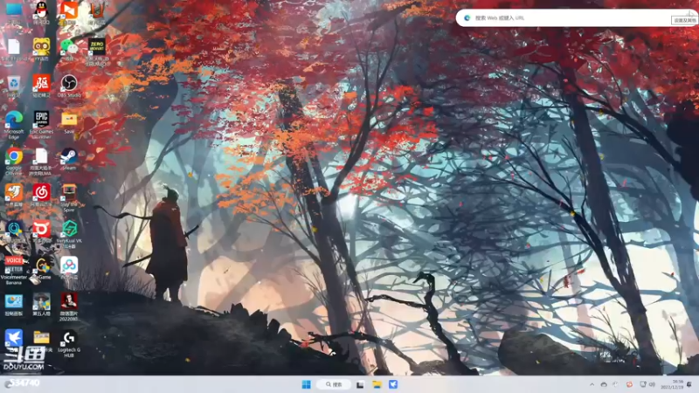Open the VeryKuai VK accelerator icon
The height and width of the screenshot is (393, 699).
pos(69,229)
